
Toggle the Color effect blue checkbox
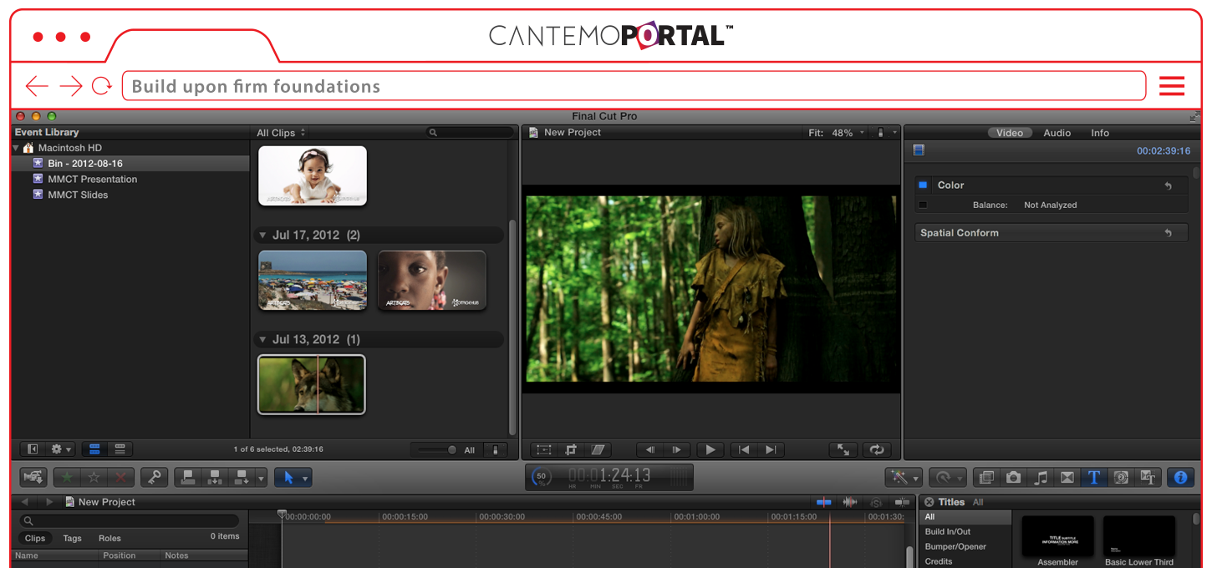coord(923,185)
